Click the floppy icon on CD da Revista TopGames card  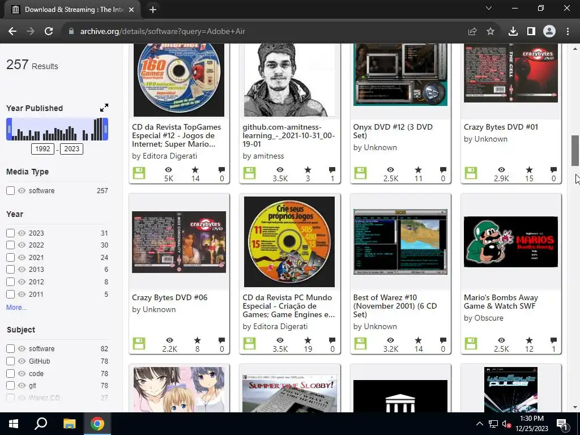(139, 173)
